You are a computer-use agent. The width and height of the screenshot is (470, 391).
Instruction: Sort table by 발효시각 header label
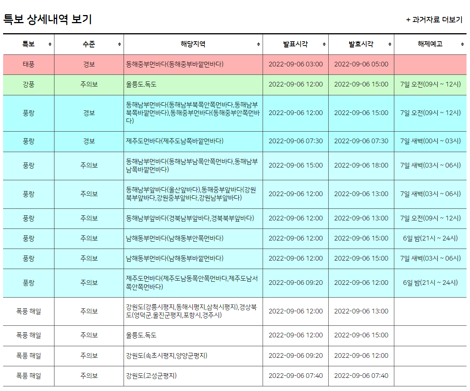[361, 44]
